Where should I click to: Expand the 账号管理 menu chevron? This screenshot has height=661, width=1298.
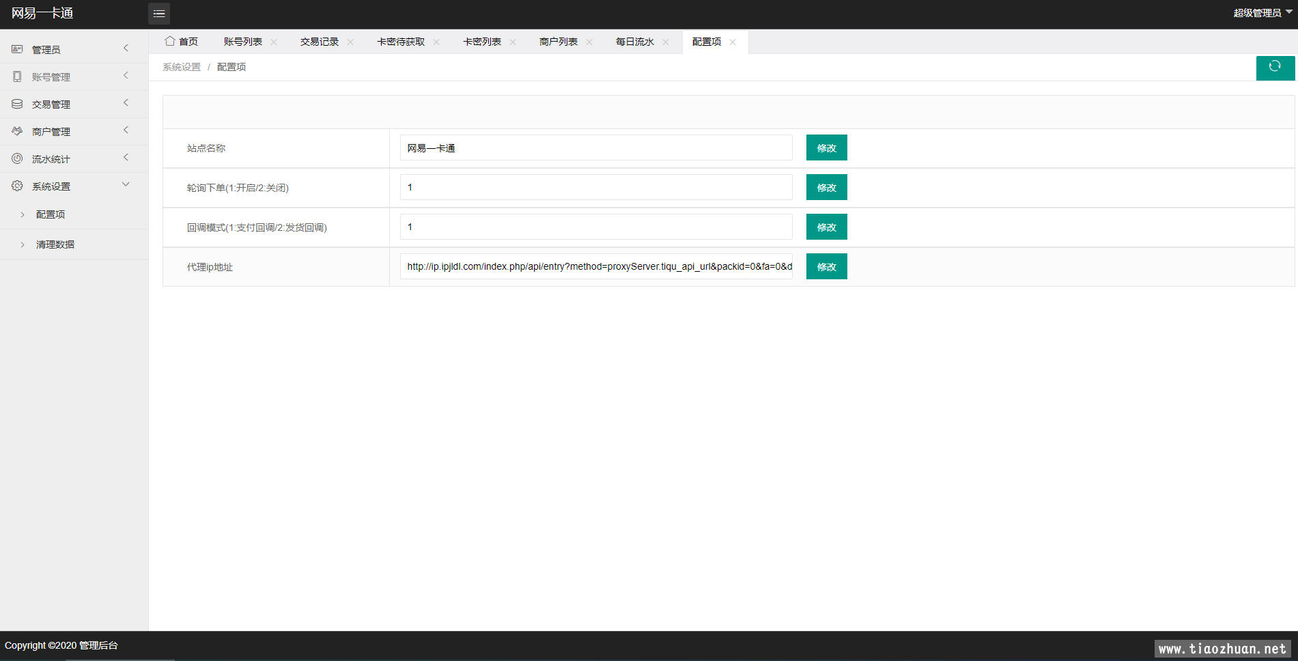[x=126, y=75]
